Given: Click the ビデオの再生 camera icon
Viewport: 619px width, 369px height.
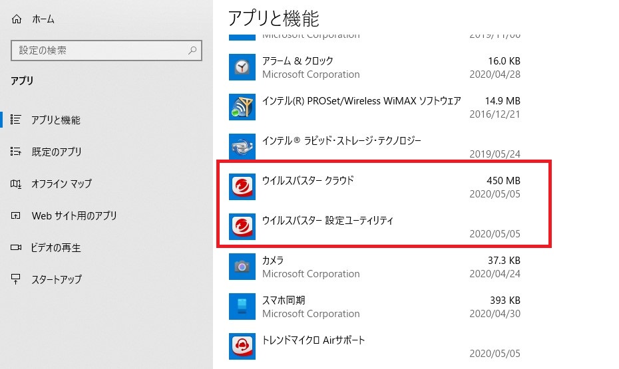Looking at the screenshot, I should 16,247.
